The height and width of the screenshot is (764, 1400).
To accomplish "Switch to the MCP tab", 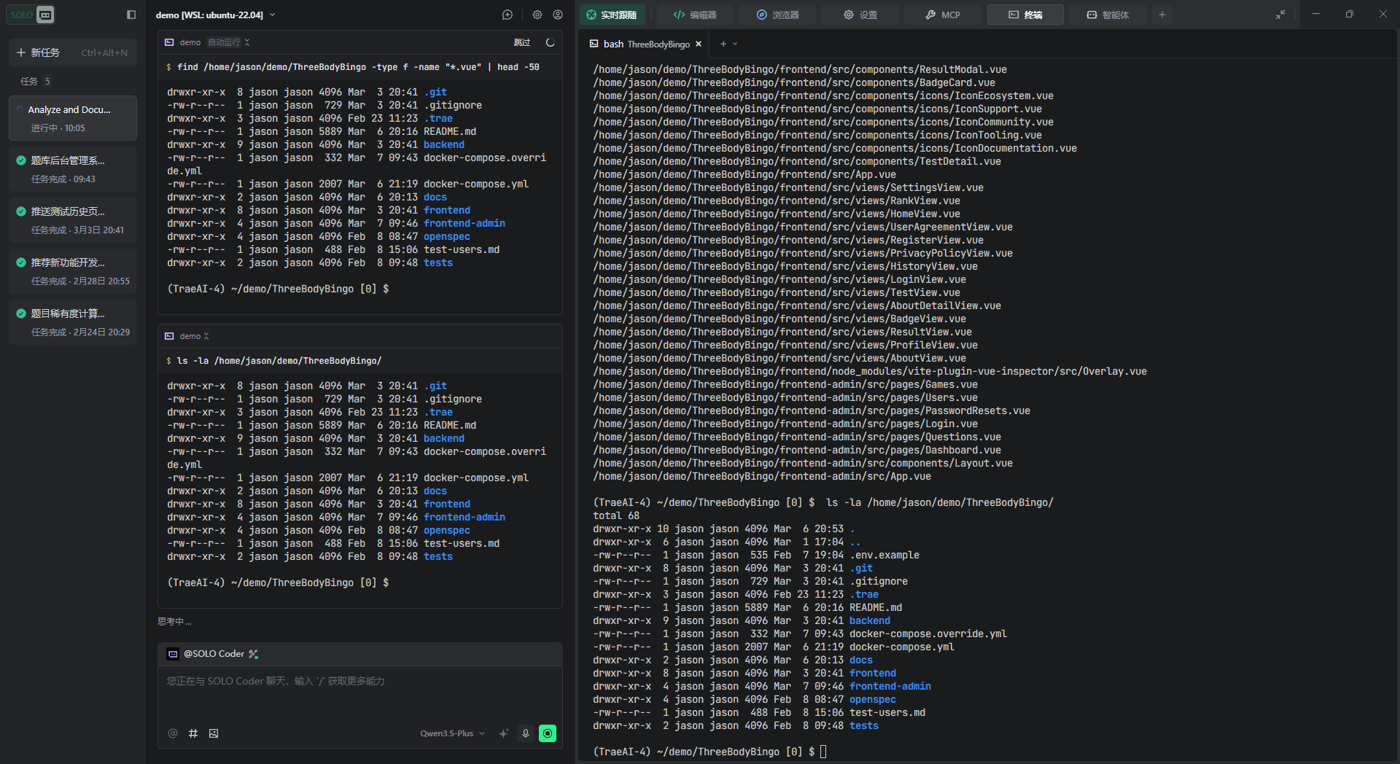I will click(943, 15).
